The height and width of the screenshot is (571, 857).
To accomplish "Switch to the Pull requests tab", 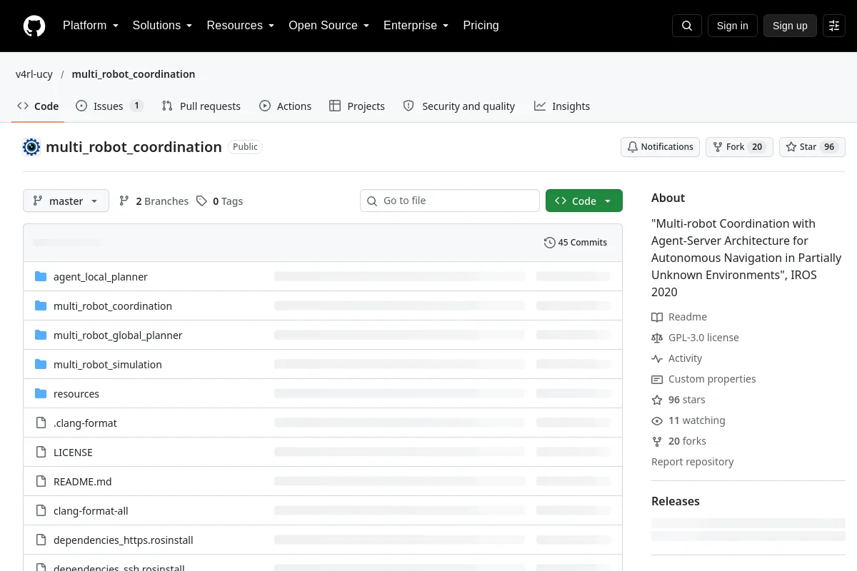I will tap(201, 106).
